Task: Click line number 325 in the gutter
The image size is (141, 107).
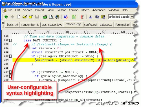Action: [6, 64]
